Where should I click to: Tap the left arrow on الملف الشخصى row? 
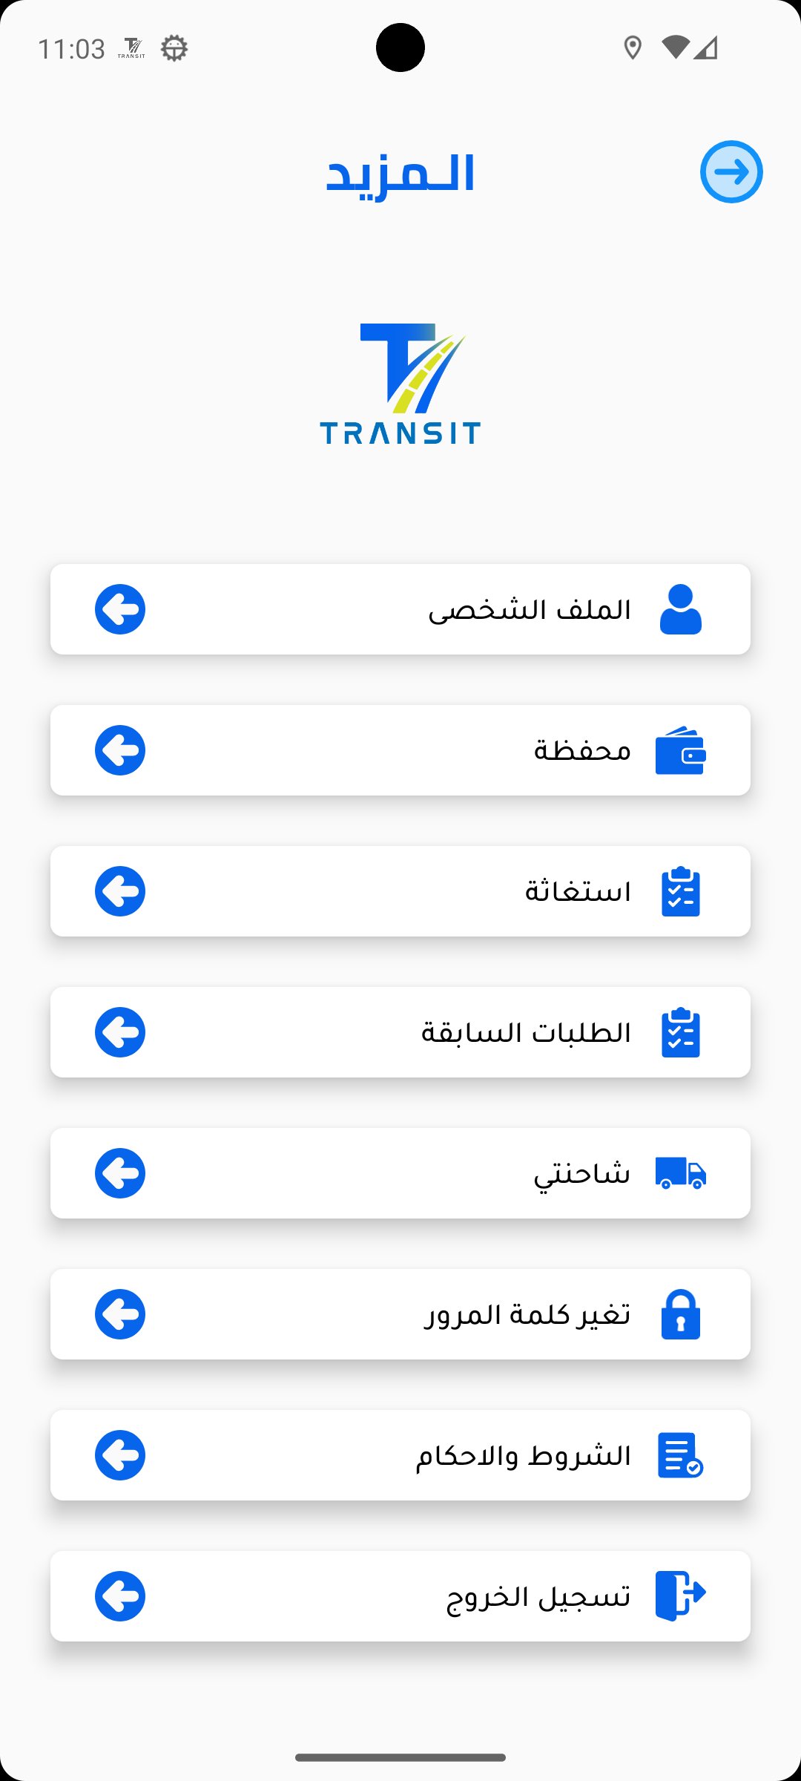click(120, 609)
